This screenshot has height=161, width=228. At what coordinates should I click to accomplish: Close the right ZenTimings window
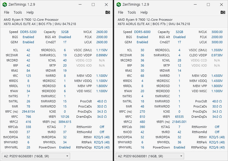tap(221, 5)
